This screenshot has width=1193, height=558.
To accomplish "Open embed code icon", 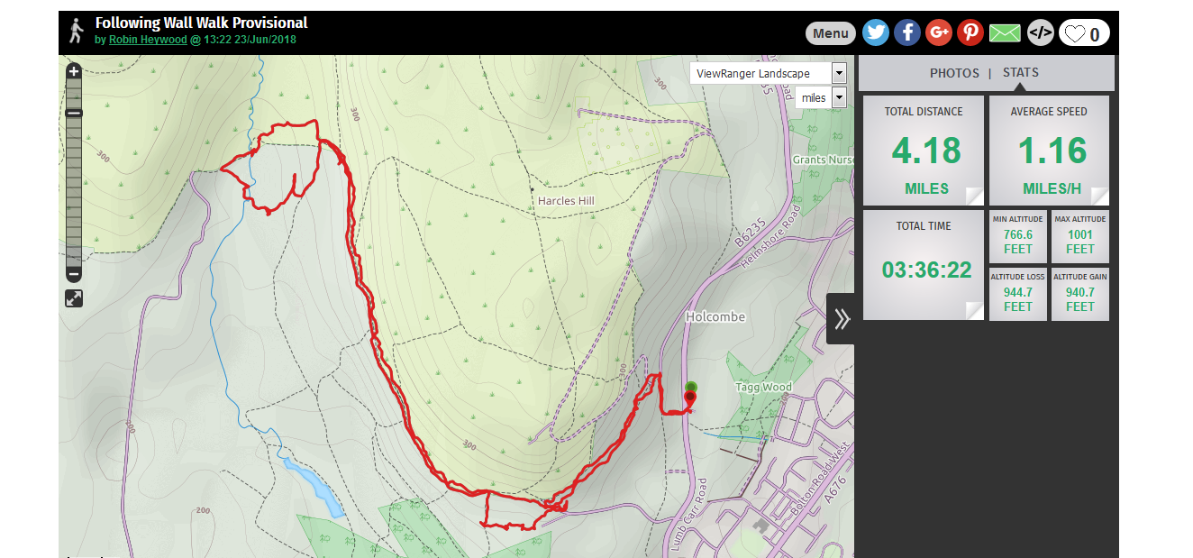I will click(1041, 33).
